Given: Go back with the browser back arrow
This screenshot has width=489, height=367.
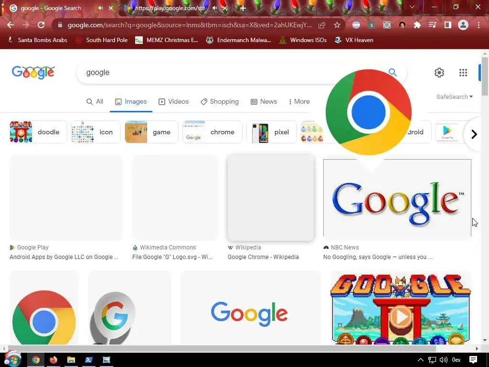Looking at the screenshot, I should (x=11, y=25).
